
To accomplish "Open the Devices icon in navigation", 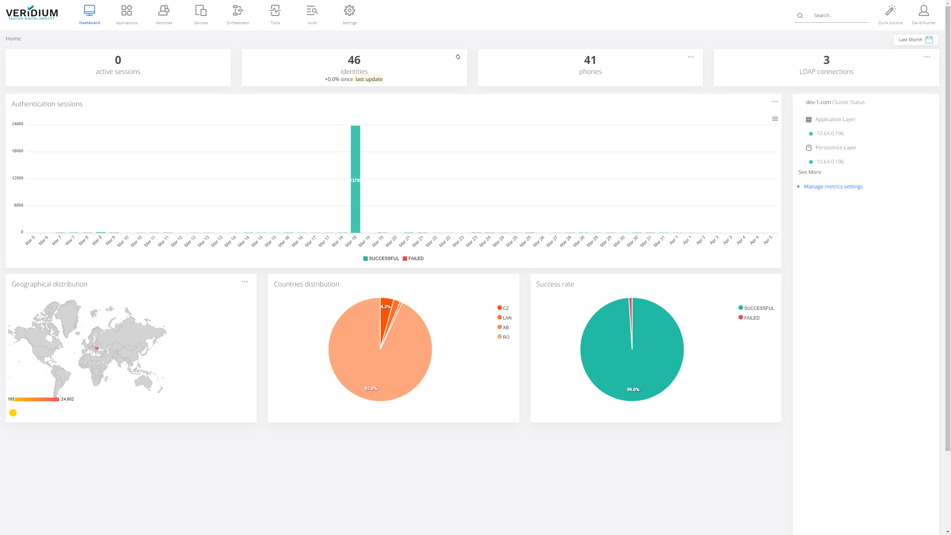I will tap(201, 11).
